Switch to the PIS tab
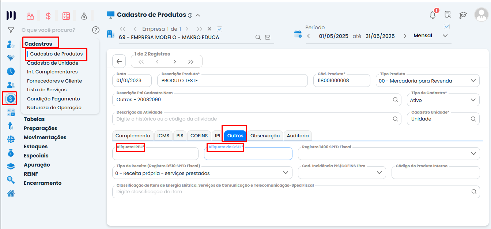 pos(180,136)
